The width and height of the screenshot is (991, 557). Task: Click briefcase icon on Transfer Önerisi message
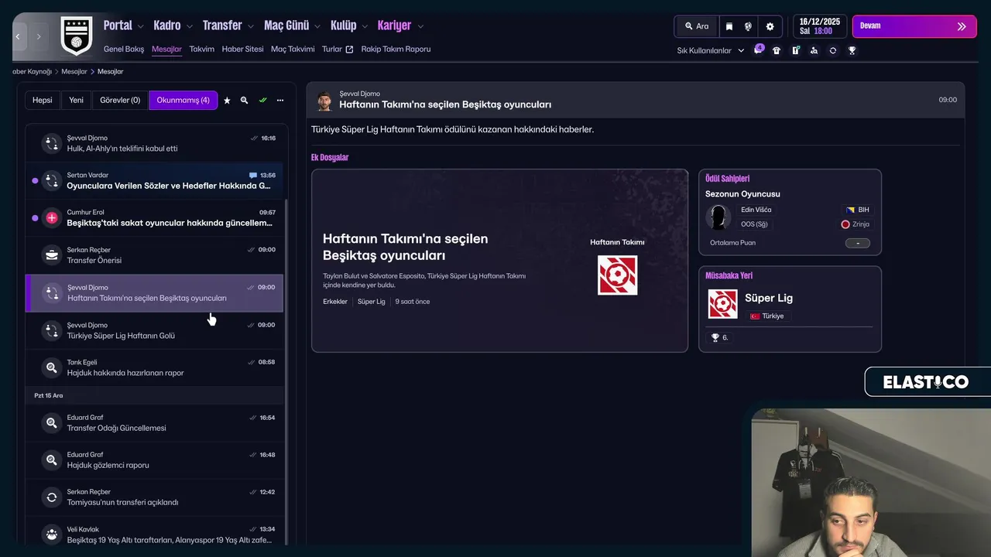[x=51, y=255]
